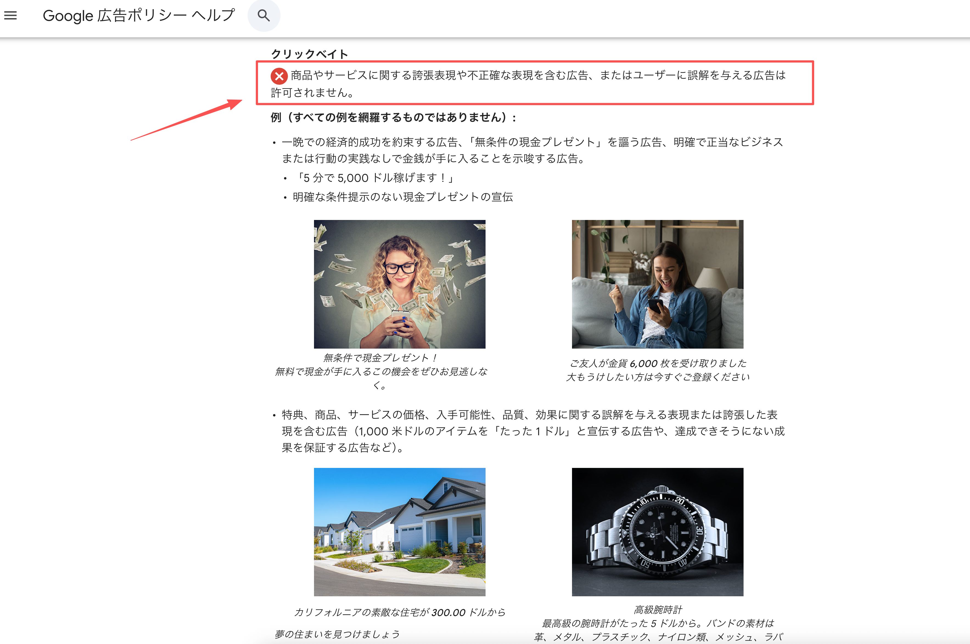This screenshot has width=970, height=644.
Task: Click bullet 明確な条件提示のない現金プレゼントの宣伝
Action: pyautogui.click(x=403, y=197)
